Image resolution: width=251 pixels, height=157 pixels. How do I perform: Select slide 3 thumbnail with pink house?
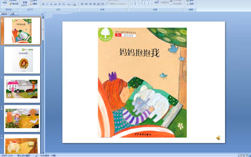pos(22,89)
